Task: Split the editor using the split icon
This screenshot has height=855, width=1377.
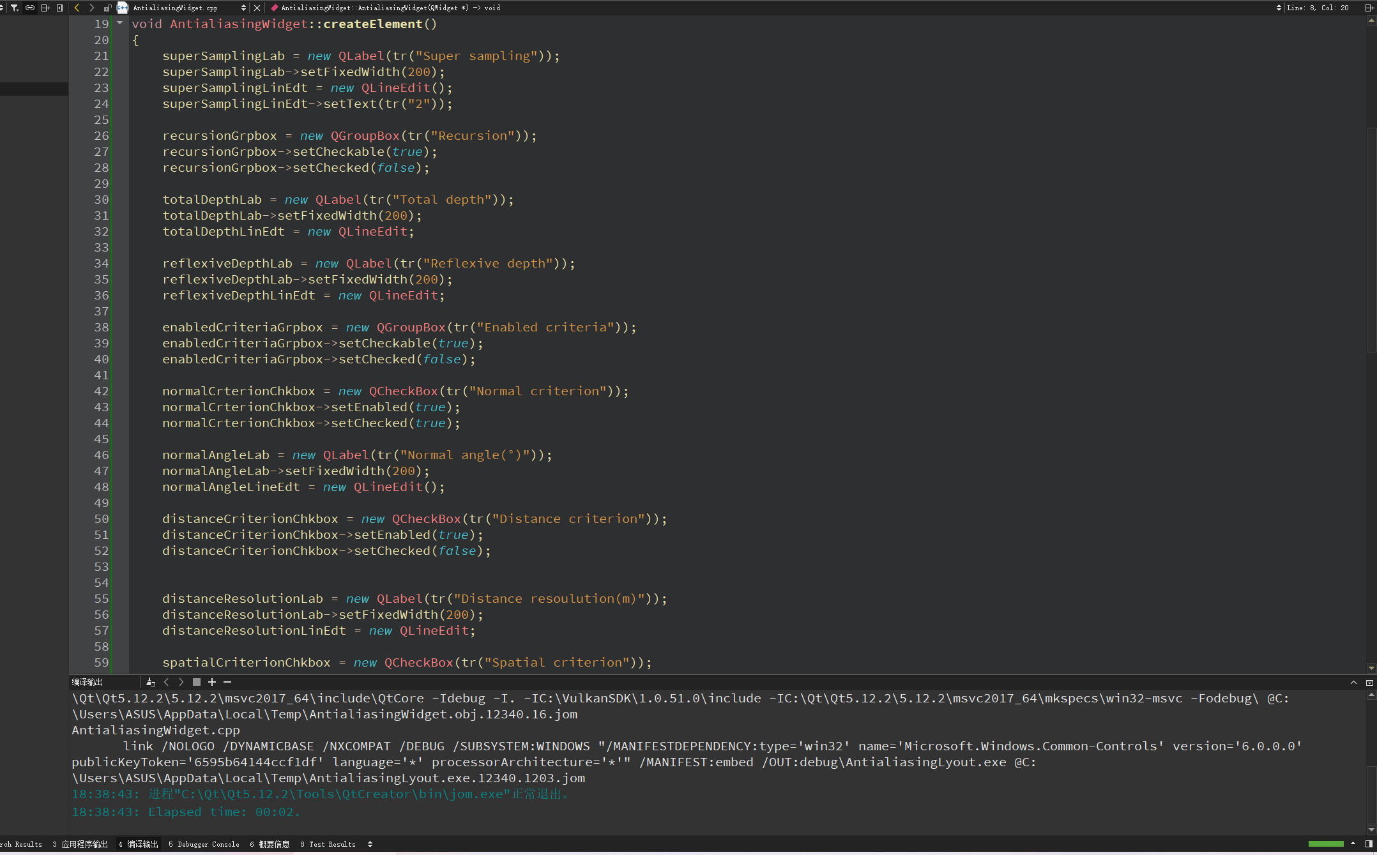Action: click(x=44, y=8)
